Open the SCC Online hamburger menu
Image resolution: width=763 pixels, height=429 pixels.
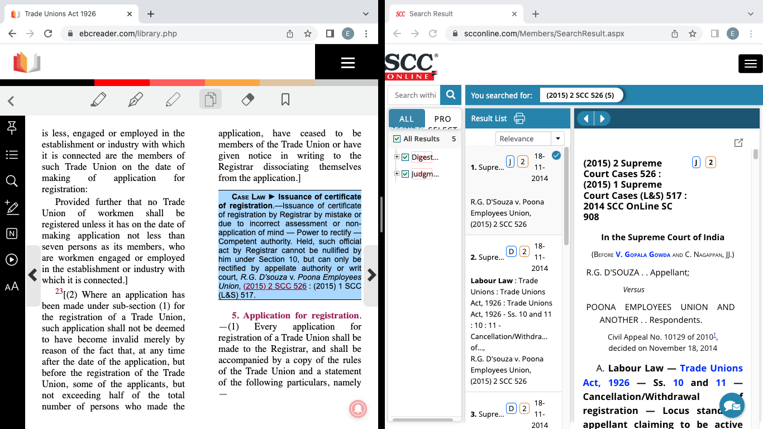[750, 64]
